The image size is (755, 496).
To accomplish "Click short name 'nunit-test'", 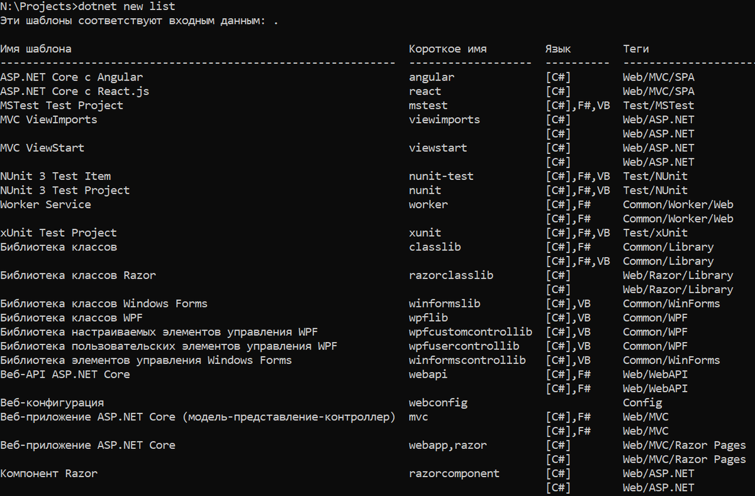I will coord(441,176).
